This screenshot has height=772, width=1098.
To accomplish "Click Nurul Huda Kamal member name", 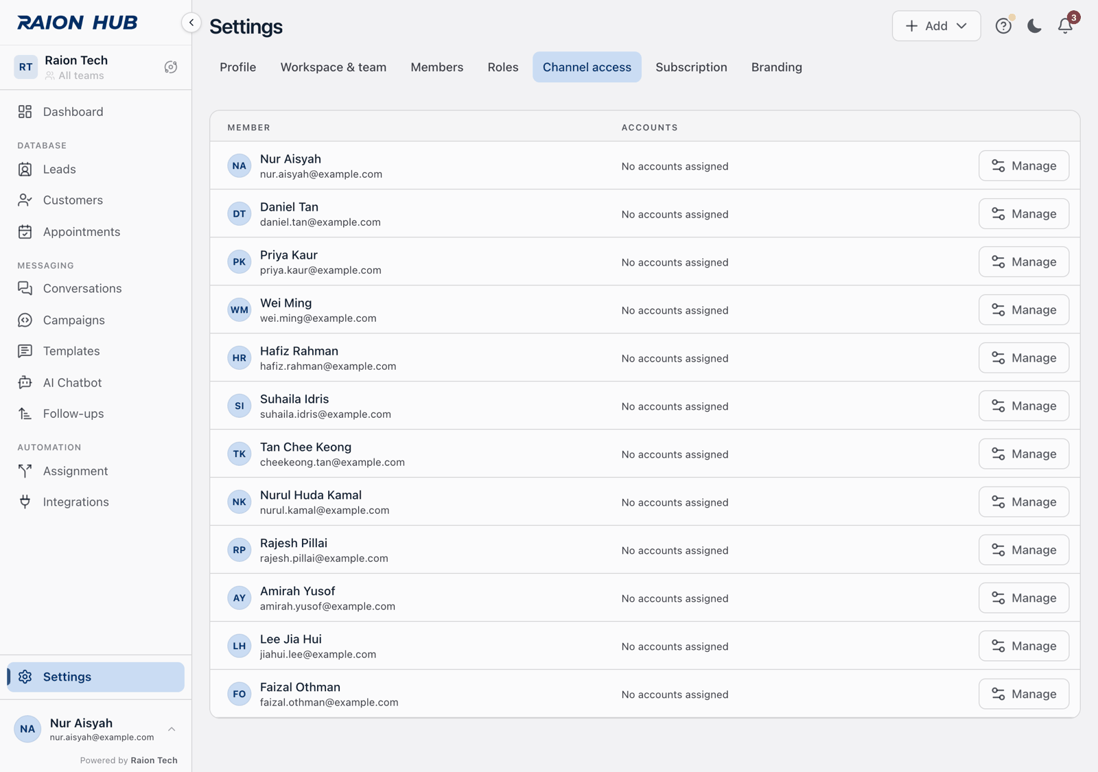I will 311,495.
